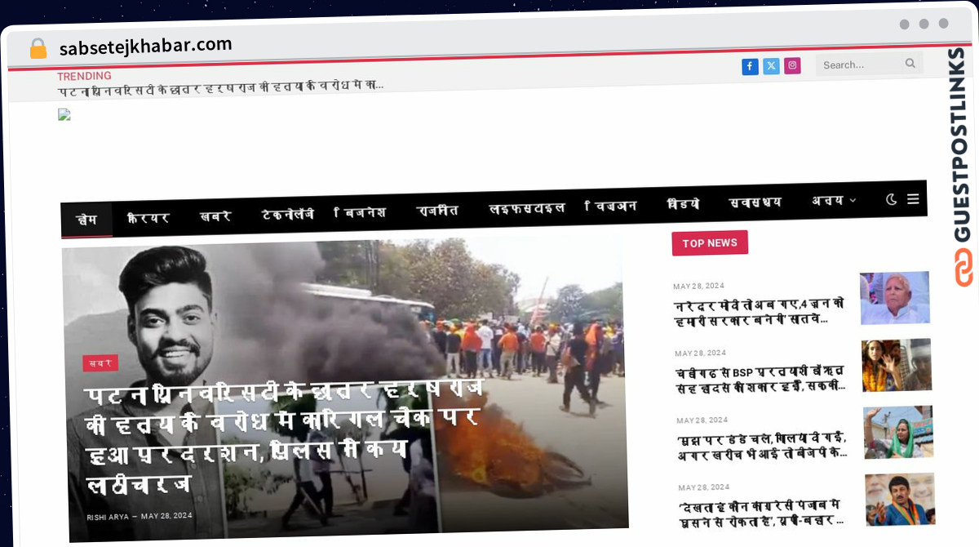Click the TOP NEWS section label
The width and height of the screenshot is (979, 547).
710,243
